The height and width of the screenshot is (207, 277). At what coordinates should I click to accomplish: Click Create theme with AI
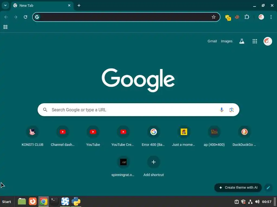pyautogui.click(x=238, y=188)
